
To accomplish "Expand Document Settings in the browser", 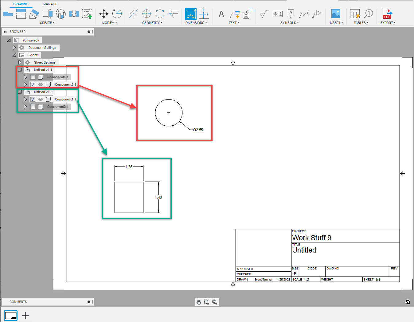I will click(14, 48).
